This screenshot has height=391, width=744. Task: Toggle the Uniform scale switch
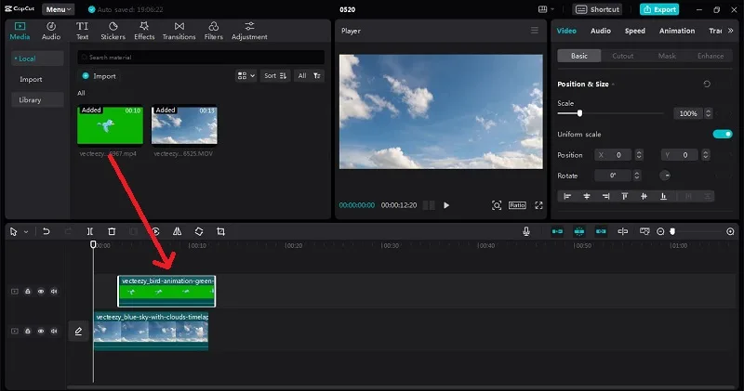click(x=723, y=134)
